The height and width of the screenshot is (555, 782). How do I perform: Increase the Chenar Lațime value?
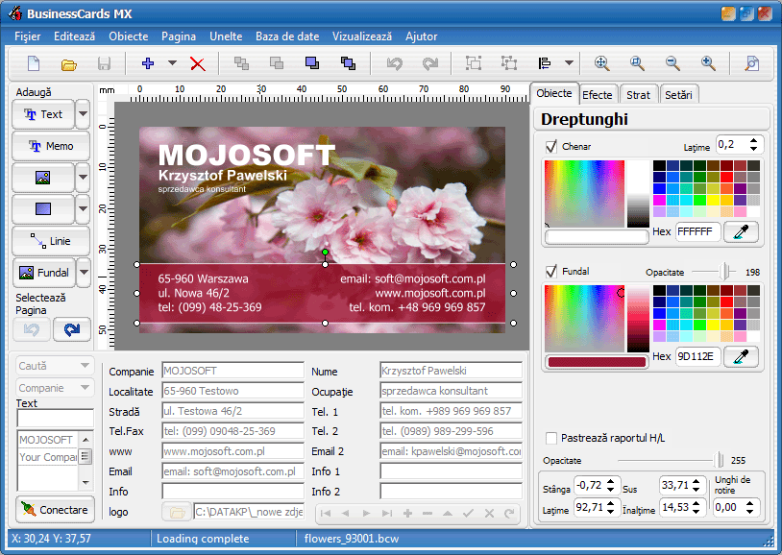coord(753,140)
